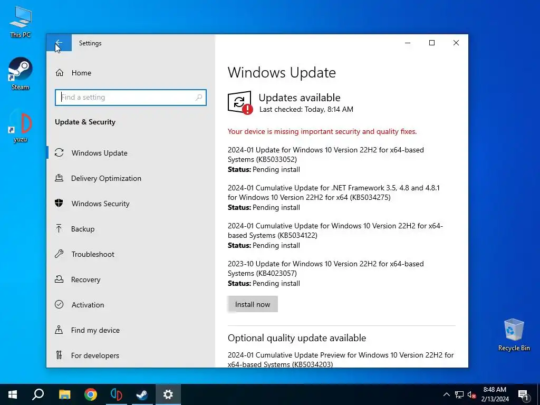Viewport: 540px width, 405px height.
Task: Launch Google Chrome from the taskbar
Action: tap(91, 394)
